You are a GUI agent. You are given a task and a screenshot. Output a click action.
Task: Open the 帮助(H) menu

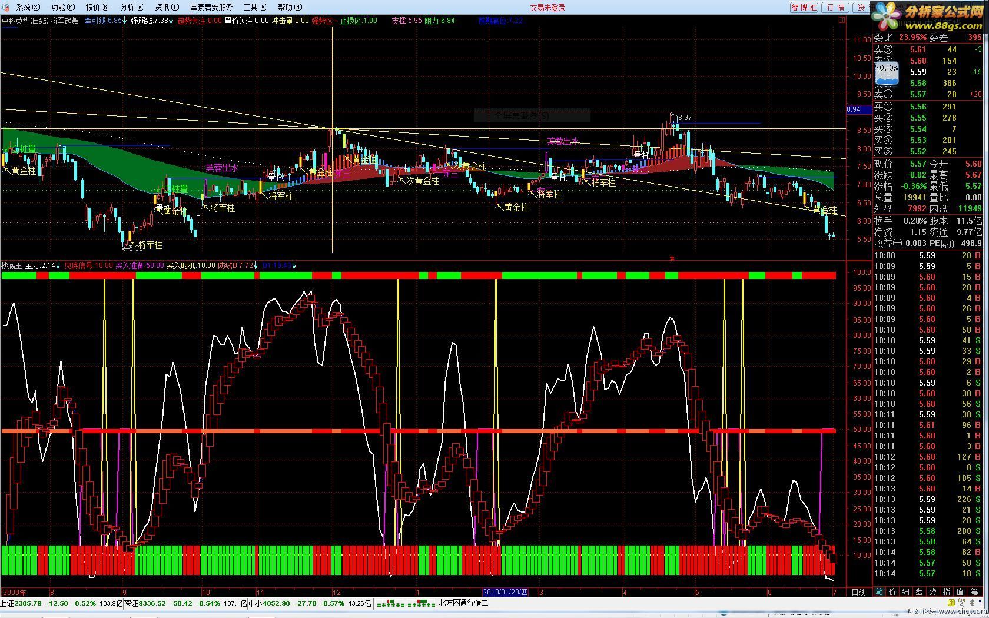tap(290, 7)
